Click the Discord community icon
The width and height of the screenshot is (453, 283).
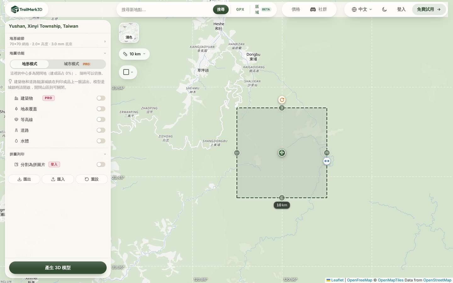tap(313, 9)
